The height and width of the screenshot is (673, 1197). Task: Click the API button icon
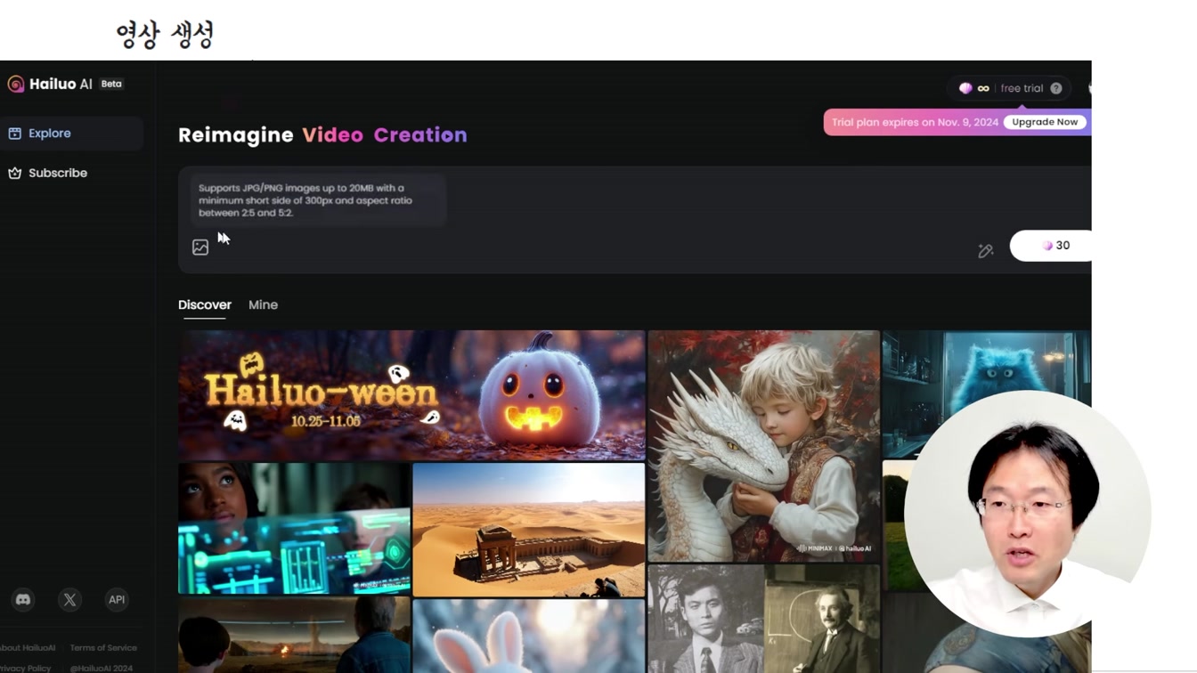pyautogui.click(x=117, y=600)
